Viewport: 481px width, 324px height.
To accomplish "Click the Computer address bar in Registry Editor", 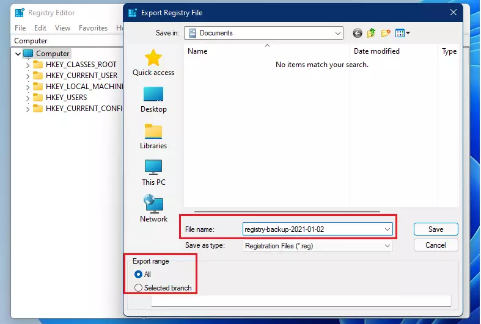I will click(x=67, y=41).
